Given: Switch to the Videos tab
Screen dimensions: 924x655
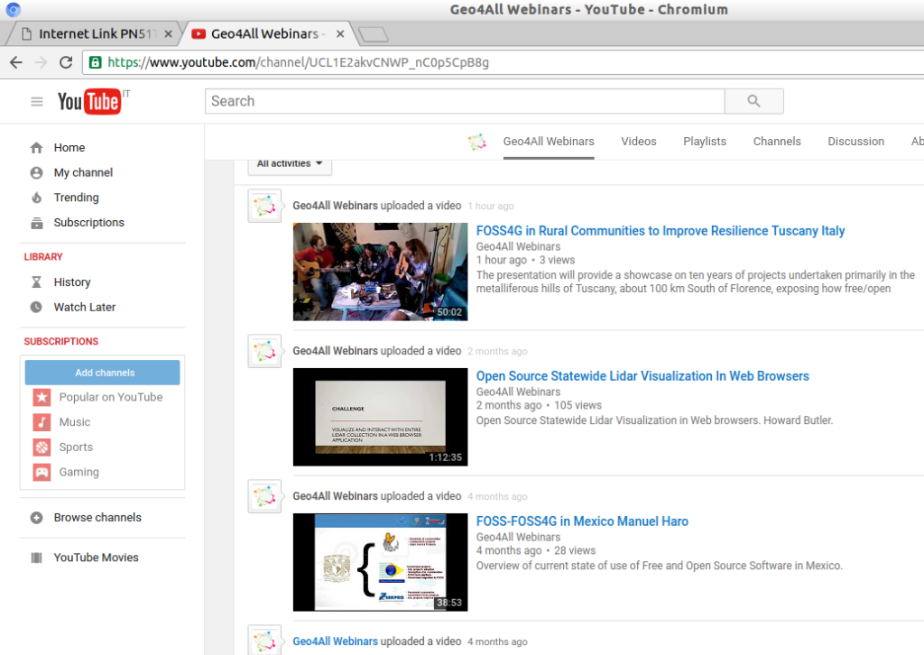Looking at the screenshot, I should coord(639,142).
